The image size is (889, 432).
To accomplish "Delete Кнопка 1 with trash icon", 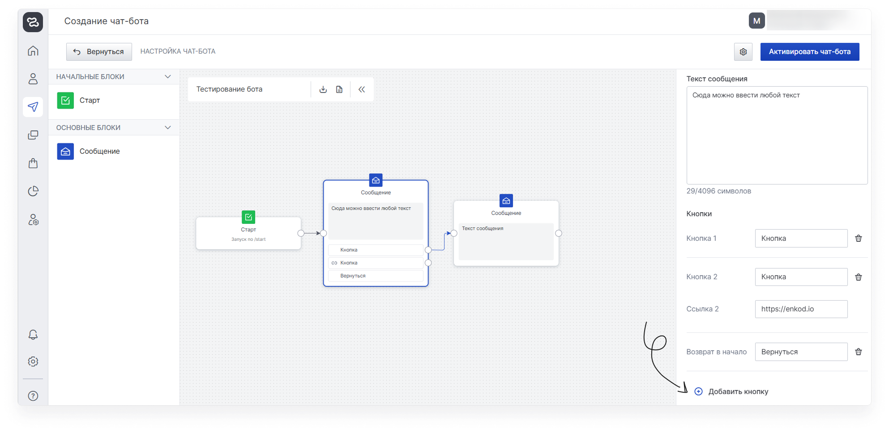I will [x=858, y=238].
